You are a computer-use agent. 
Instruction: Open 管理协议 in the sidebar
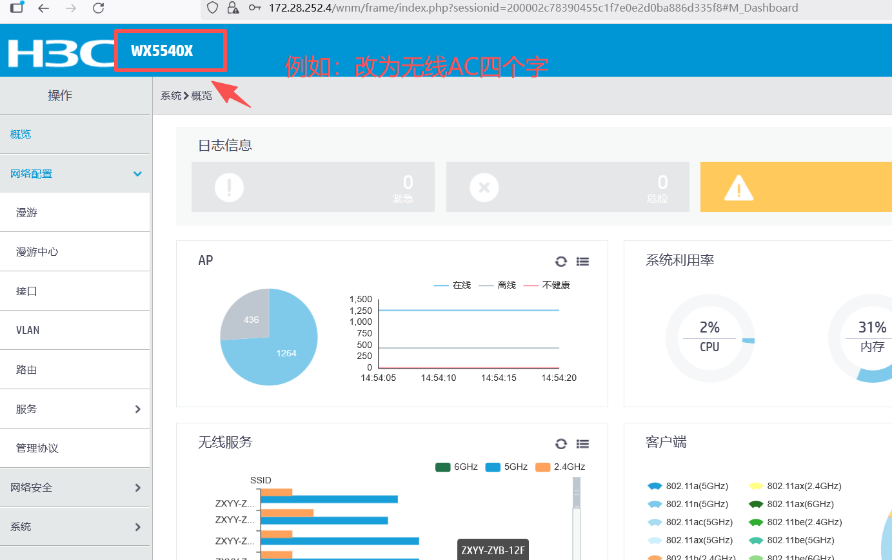coord(75,449)
